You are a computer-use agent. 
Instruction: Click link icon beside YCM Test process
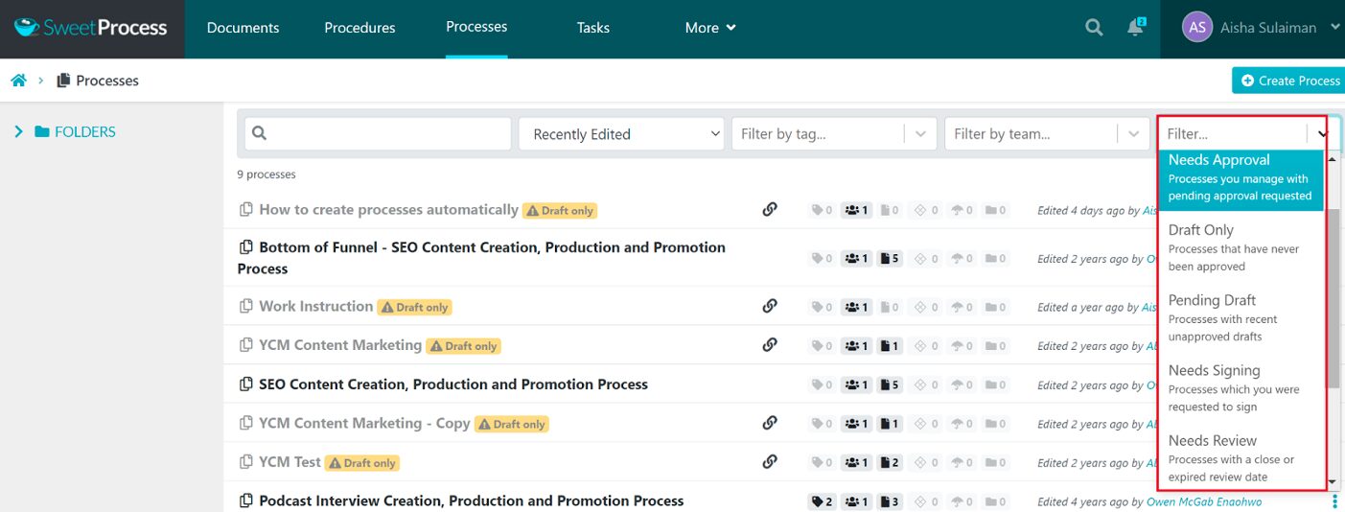[x=770, y=461]
